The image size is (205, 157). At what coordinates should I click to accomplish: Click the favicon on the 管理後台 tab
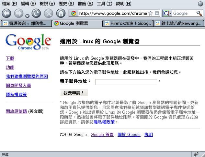click(x=6, y=24)
